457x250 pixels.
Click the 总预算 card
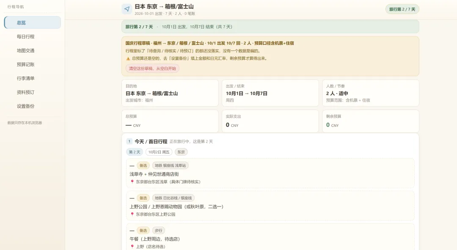(170, 121)
